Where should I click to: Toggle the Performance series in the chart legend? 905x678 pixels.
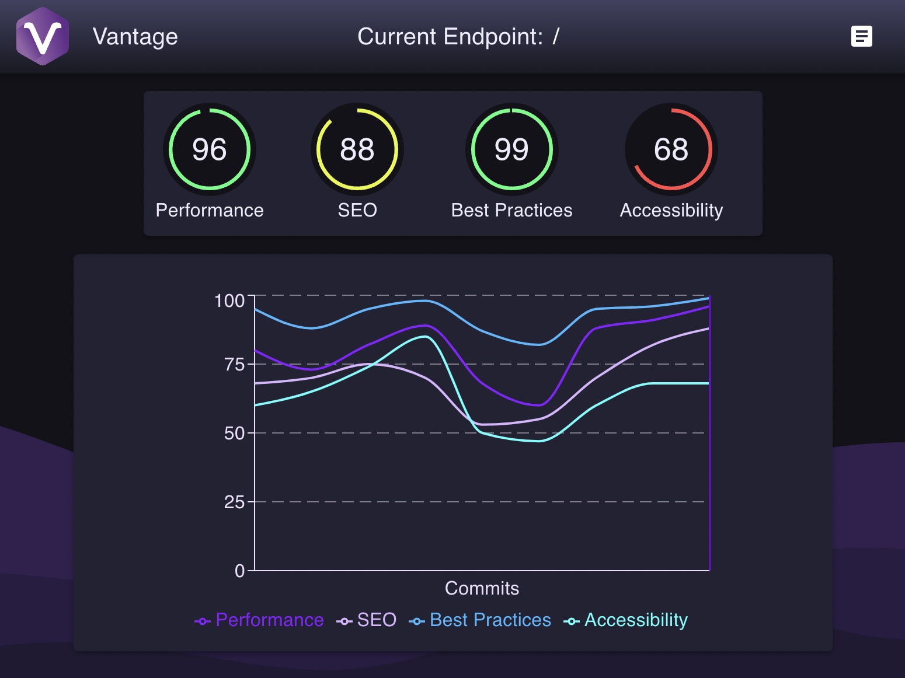coord(270,620)
